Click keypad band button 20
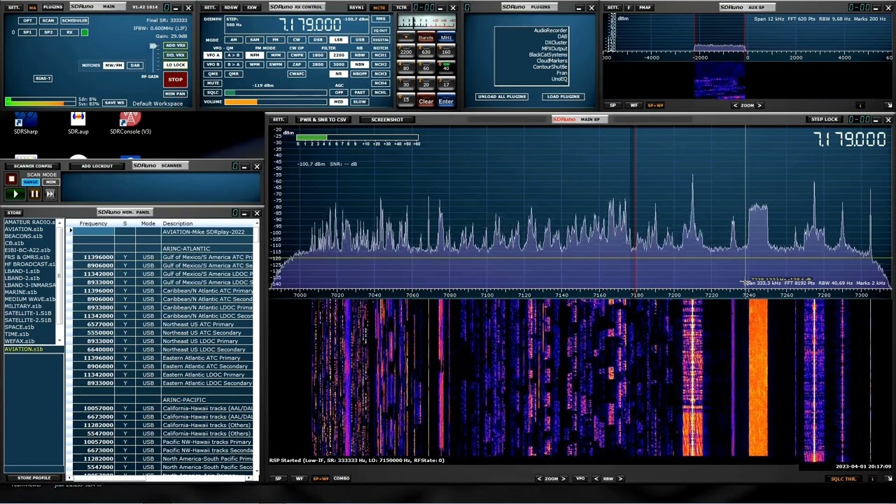The height and width of the screenshot is (504, 896). tap(426, 84)
